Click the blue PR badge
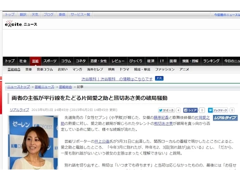Viewport: 240px width, 180px height. point(159,78)
